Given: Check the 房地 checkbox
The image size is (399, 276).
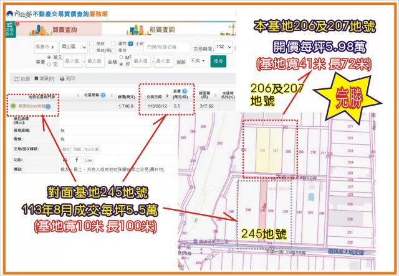Looking at the screenshot, I should tap(92, 43).
